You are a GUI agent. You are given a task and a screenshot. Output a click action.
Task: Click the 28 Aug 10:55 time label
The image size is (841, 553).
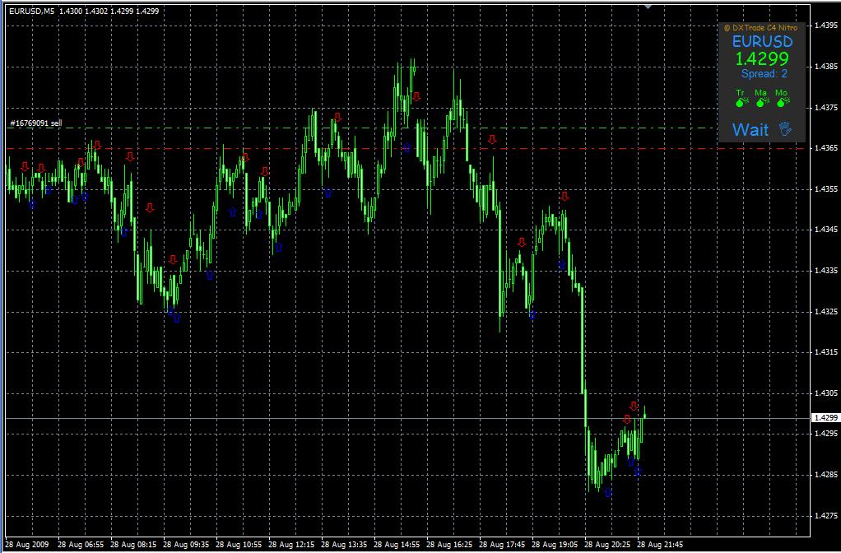click(x=239, y=545)
